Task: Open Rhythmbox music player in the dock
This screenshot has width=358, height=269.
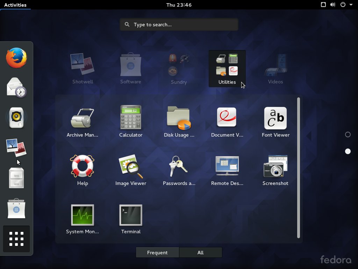Action: pyautogui.click(x=16, y=118)
